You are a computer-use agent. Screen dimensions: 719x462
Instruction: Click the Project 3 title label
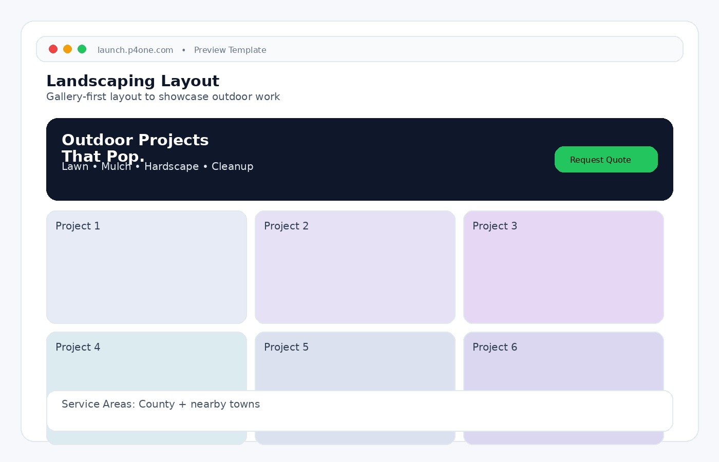pyautogui.click(x=495, y=226)
